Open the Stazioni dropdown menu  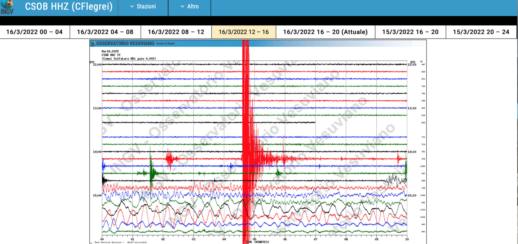pyautogui.click(x=143, y=6)
